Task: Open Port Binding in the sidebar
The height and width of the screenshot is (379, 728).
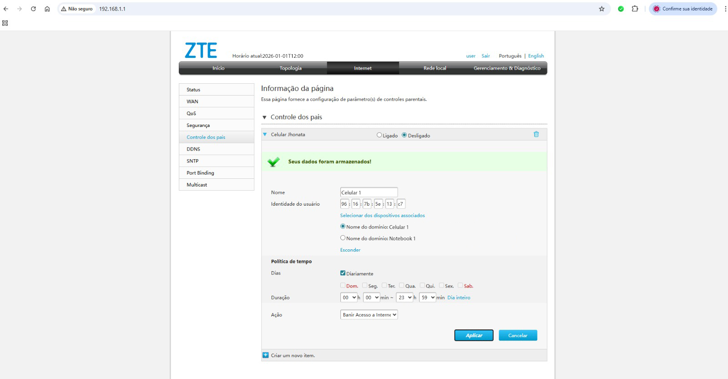Action: [217, 172]
